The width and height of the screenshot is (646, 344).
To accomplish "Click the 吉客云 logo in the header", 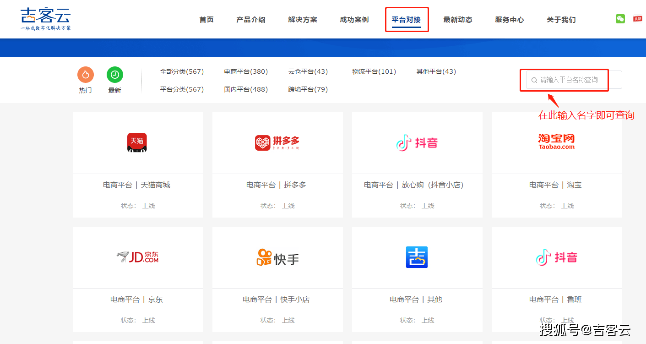I will [x=45, y=19].
